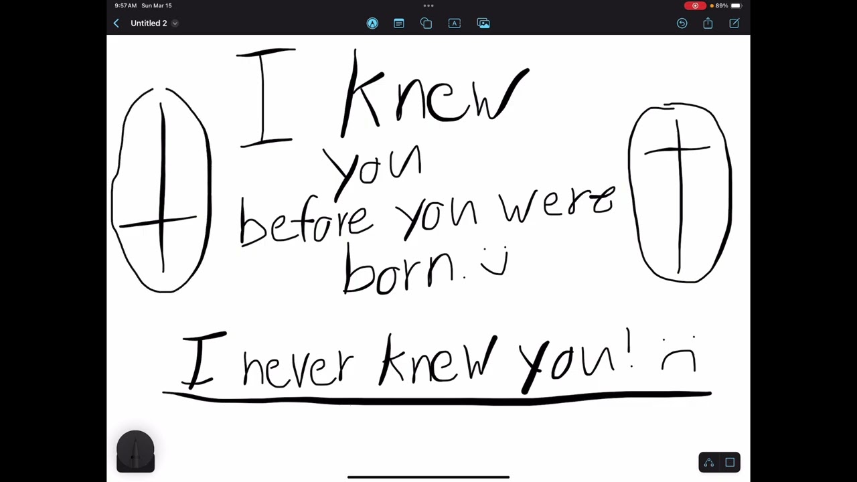Viewport: 857px width, 482px height.
Task: Select the left oval cross drawing
Action: [162, 190]
